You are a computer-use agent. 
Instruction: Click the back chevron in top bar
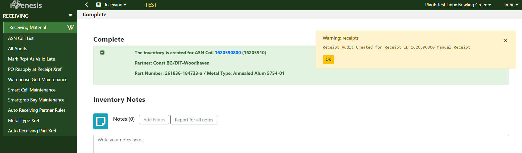[87, 5]
